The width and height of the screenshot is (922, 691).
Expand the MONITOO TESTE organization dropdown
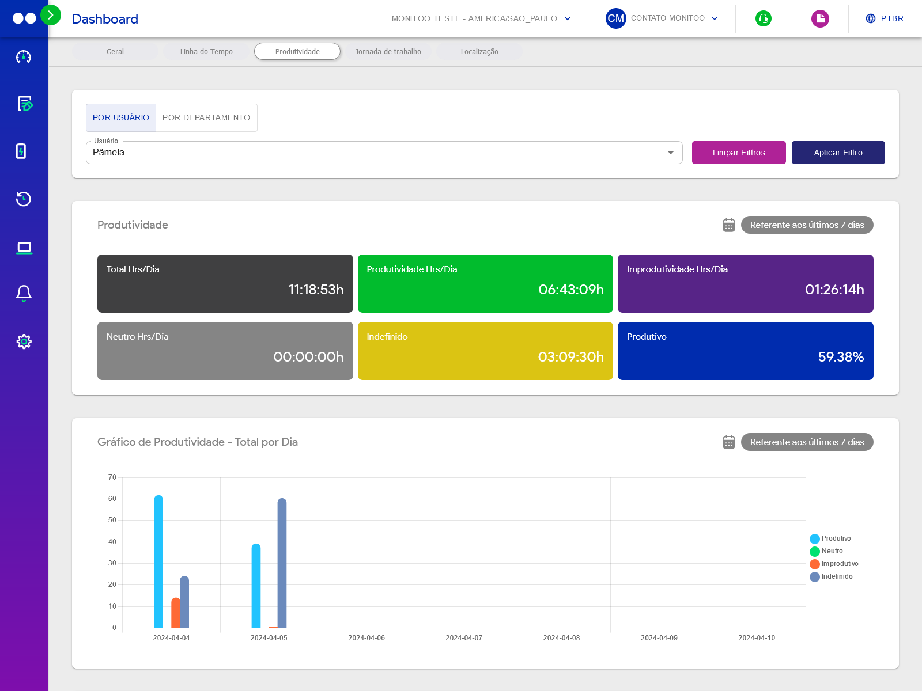click(x=481, y=18)
